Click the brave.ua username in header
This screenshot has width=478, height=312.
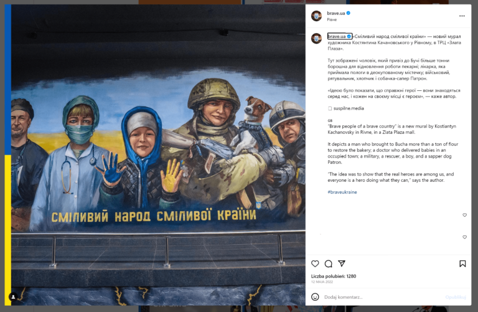(x=336, y=13)
